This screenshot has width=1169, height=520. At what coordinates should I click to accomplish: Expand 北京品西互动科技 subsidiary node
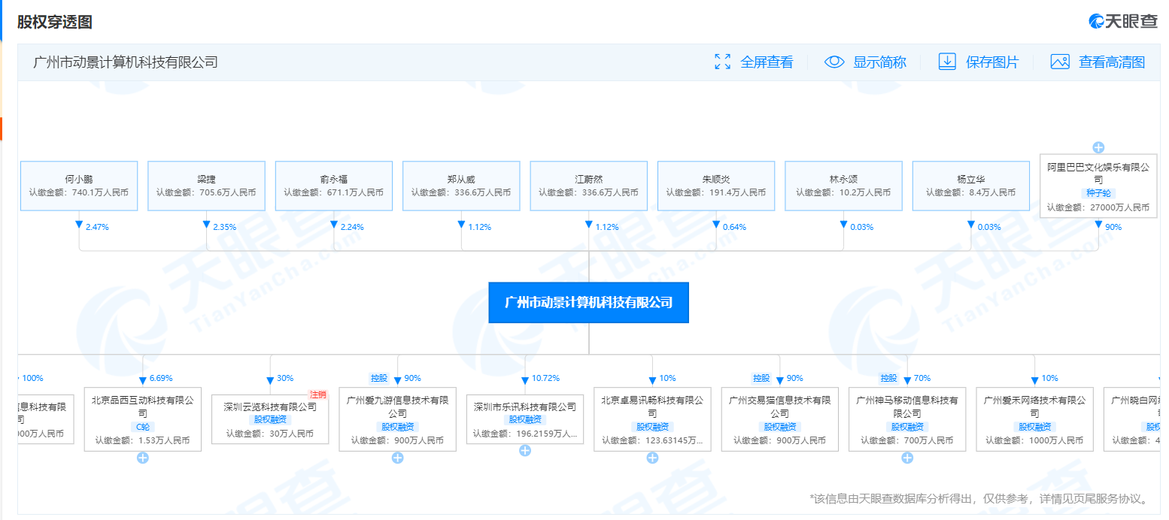pyautogui.click(x=142, y=458)
